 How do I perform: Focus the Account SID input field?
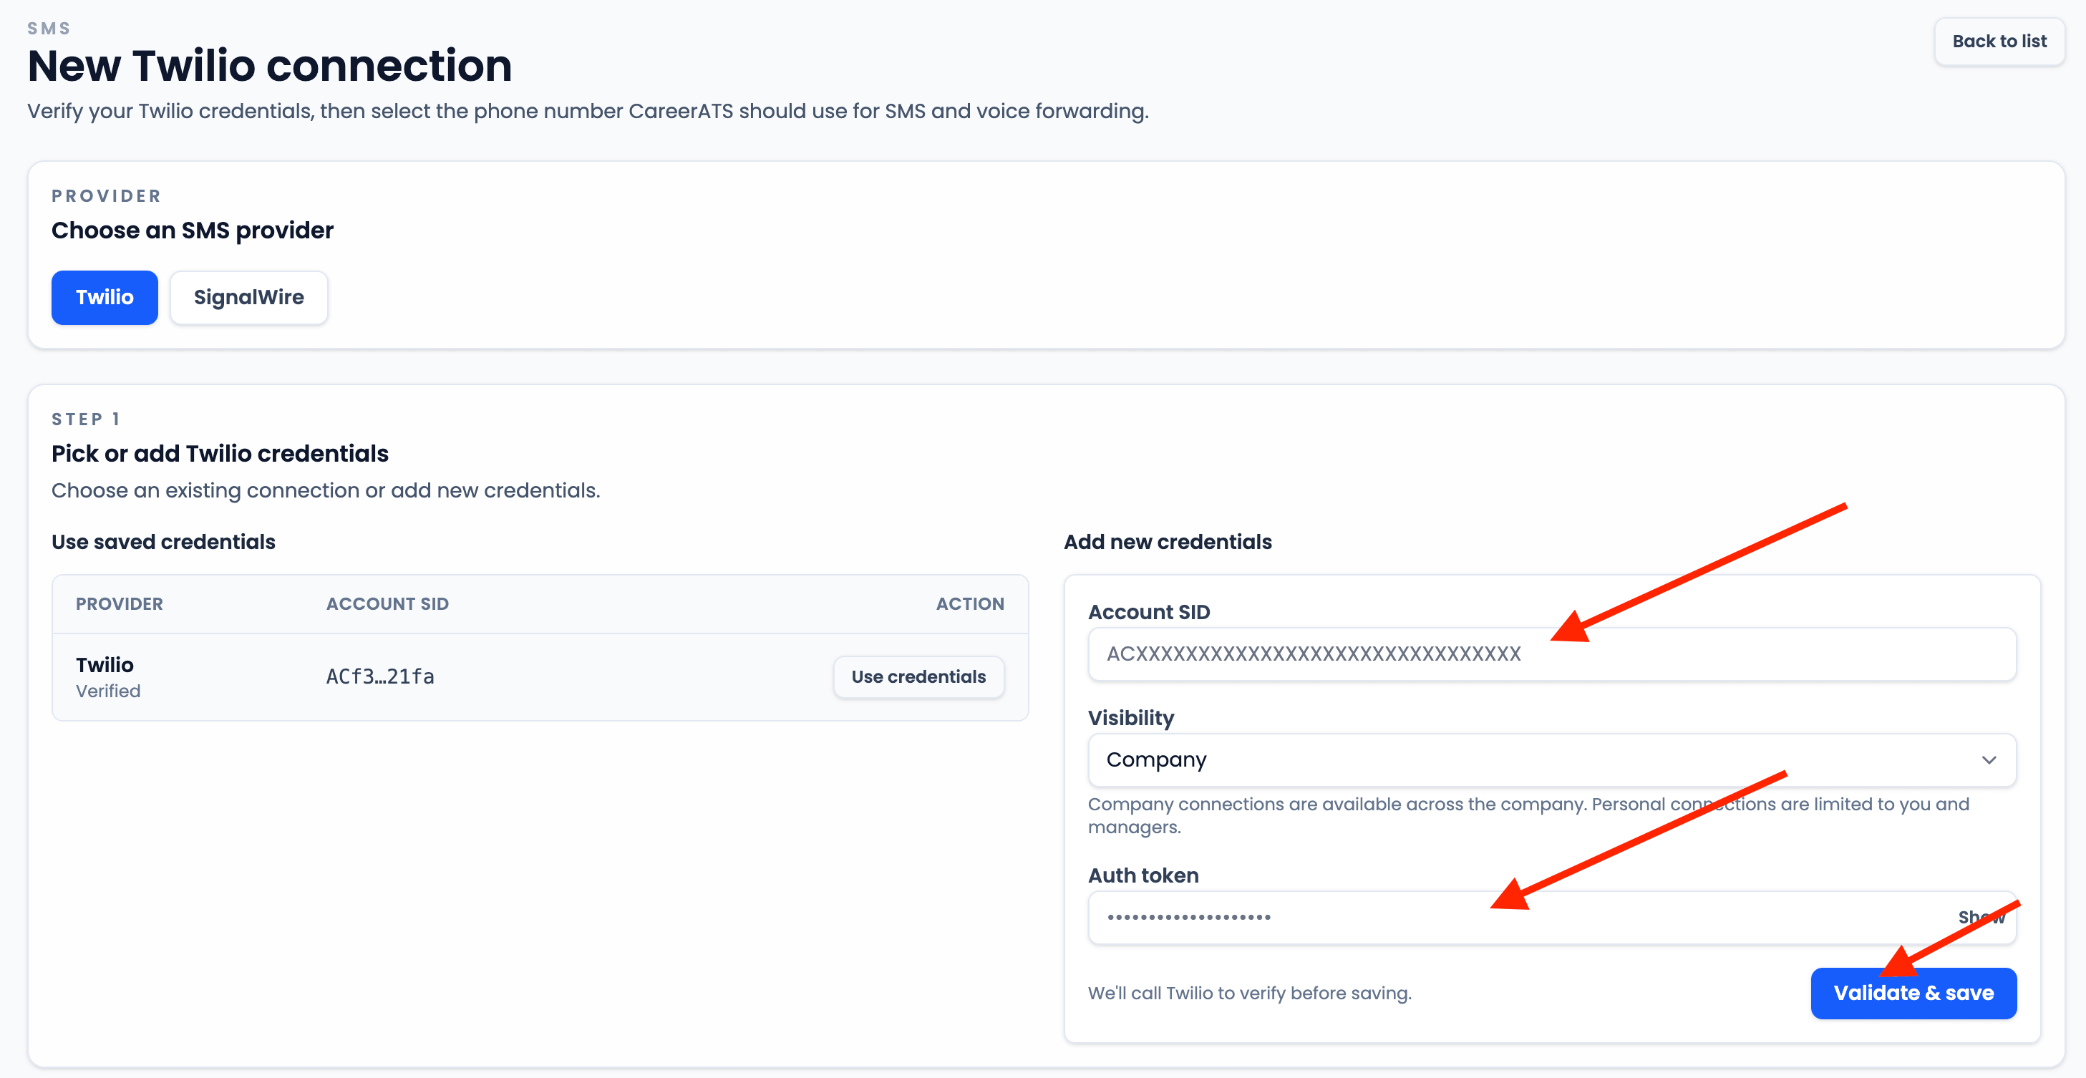pos(1551,654)
